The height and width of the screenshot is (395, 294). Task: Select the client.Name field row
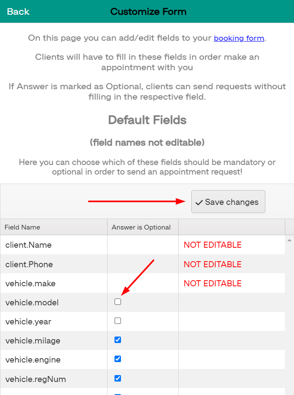52,244
